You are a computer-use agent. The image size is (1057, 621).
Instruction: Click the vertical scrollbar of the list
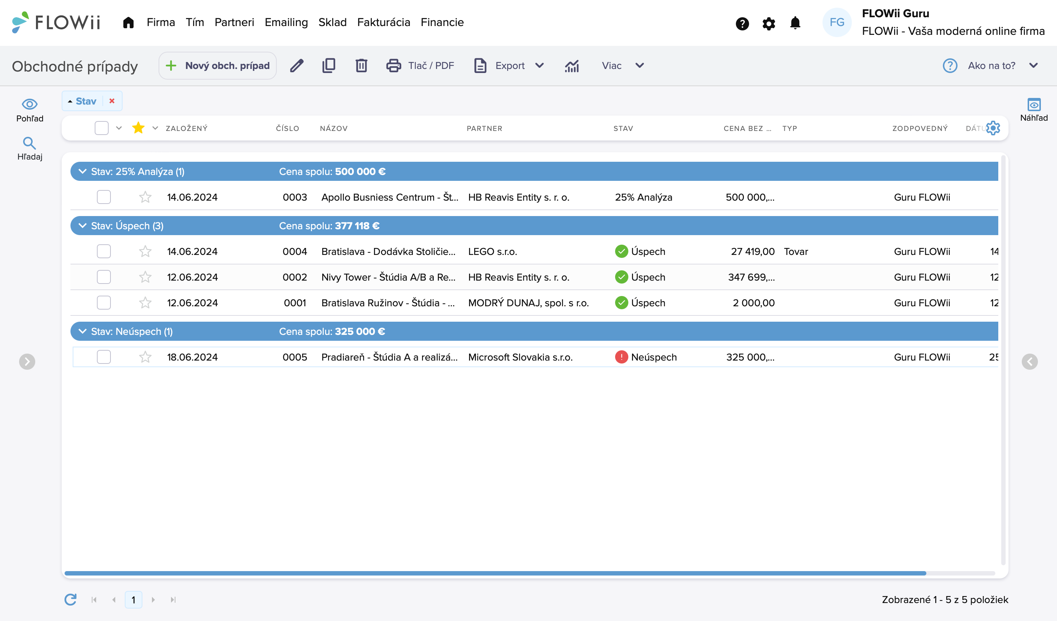coord(1003,360)
